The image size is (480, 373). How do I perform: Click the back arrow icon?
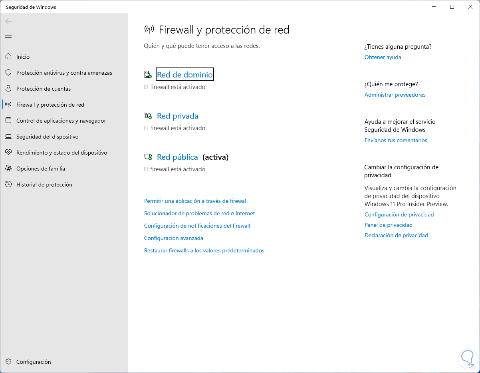pyautogui.click(x=8, y=21)
